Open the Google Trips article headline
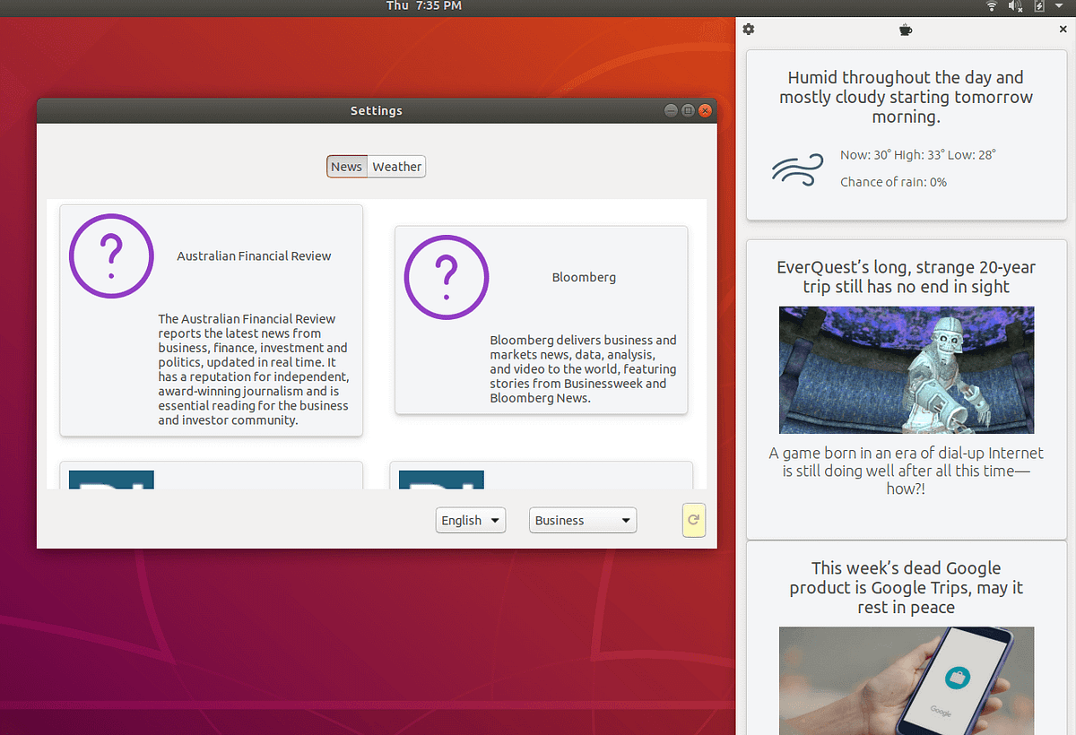 point(906,588)
